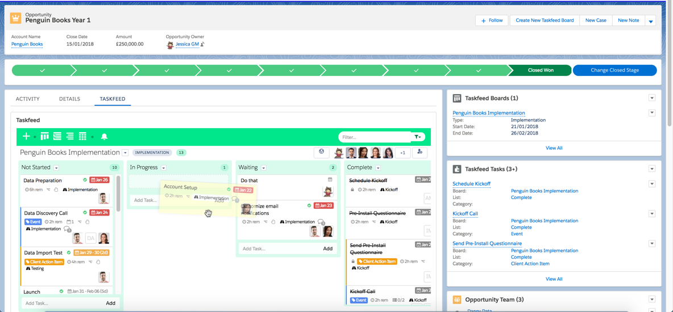673x312 pixels.
Task: Click Data Discovery Call green check icon
Action: (x=85, y=212)
